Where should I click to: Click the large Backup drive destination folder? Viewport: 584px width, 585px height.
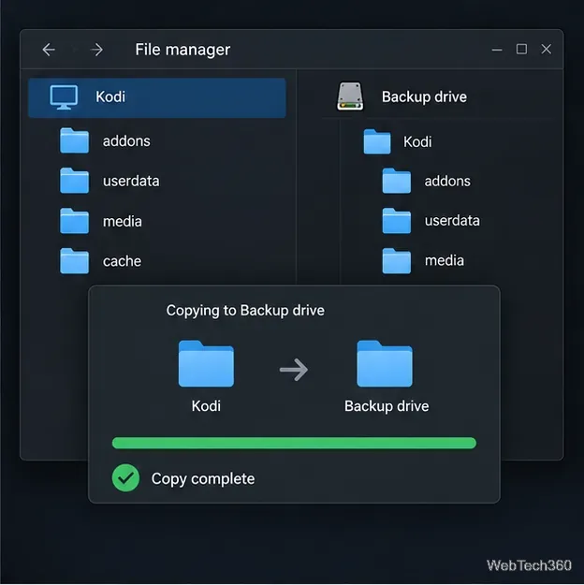[x=385, y=364]
